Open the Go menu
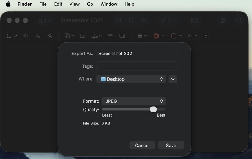 pyautogui.click(x=90, y=4)
